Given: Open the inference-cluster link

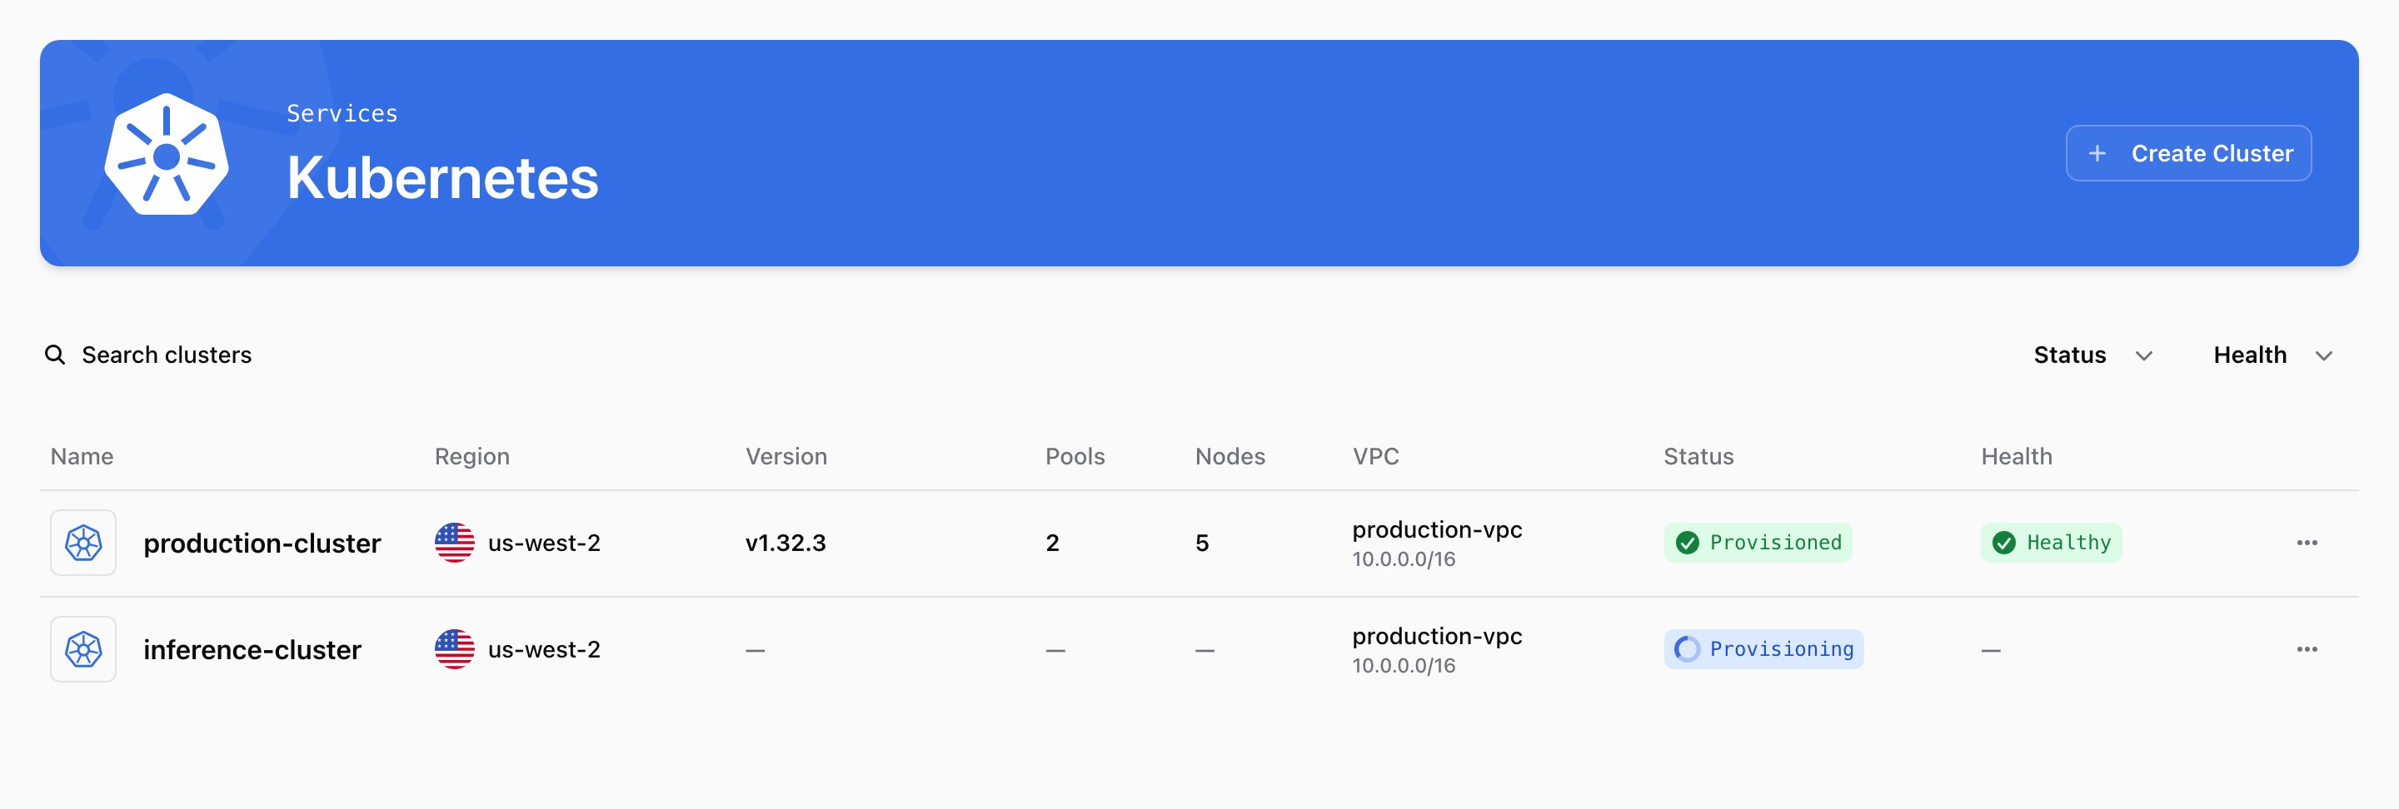Looking at the screenshot, I should click(x=252, y=649).
